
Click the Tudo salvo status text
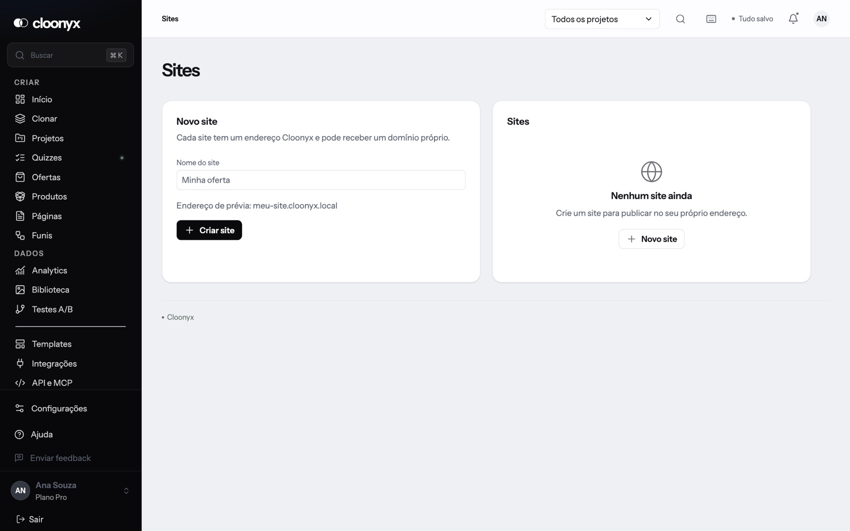pos(755,19)
